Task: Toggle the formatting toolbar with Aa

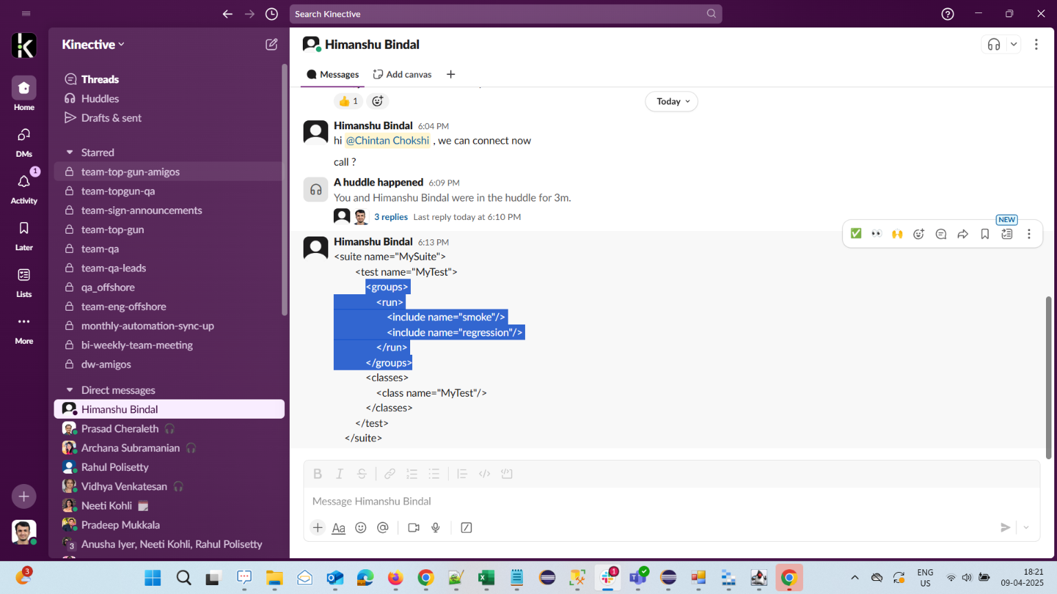Action: 339,527
